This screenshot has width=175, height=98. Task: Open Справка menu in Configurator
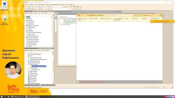tap(71, 5)
